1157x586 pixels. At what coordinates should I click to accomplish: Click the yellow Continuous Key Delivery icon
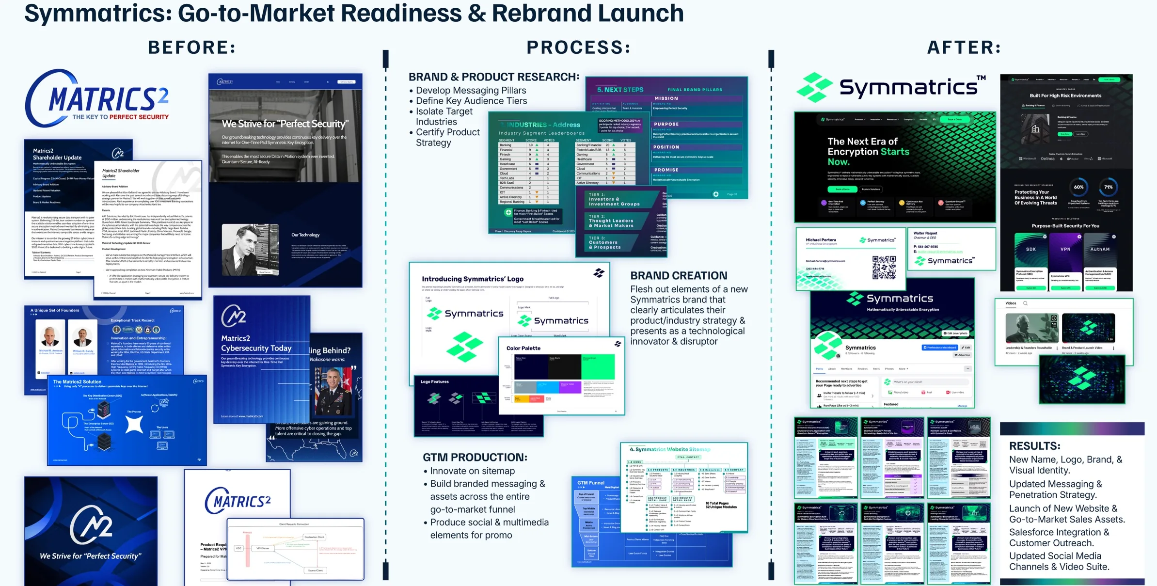coord(902,203)
